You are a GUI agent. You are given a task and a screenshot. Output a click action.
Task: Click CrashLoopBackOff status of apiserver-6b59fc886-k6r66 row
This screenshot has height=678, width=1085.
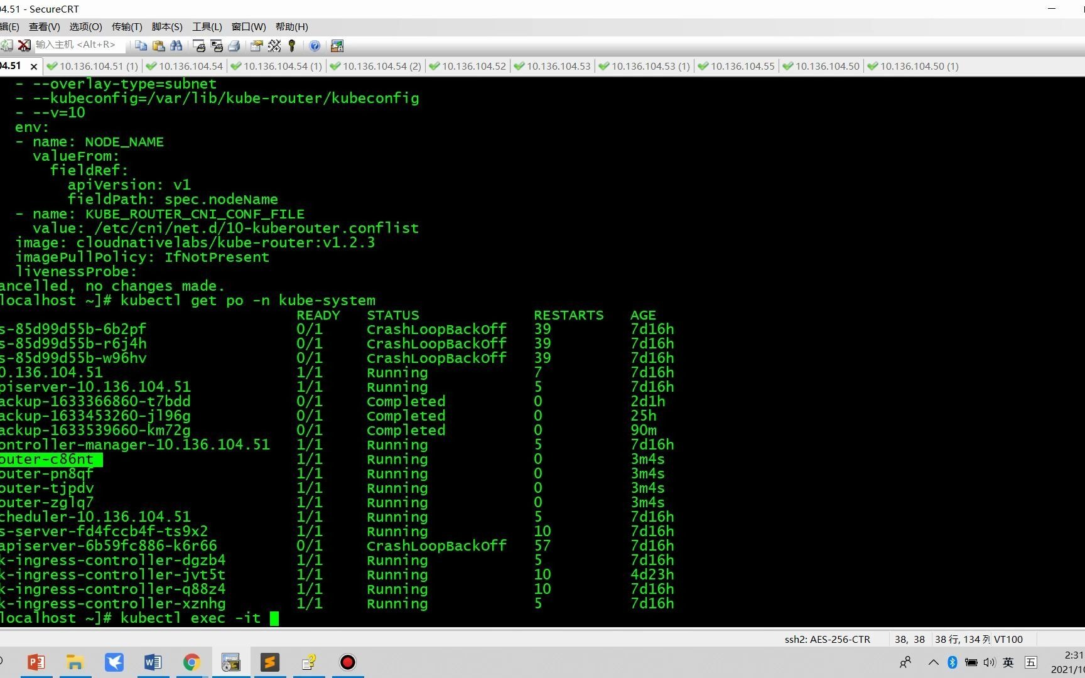(436, 546)
